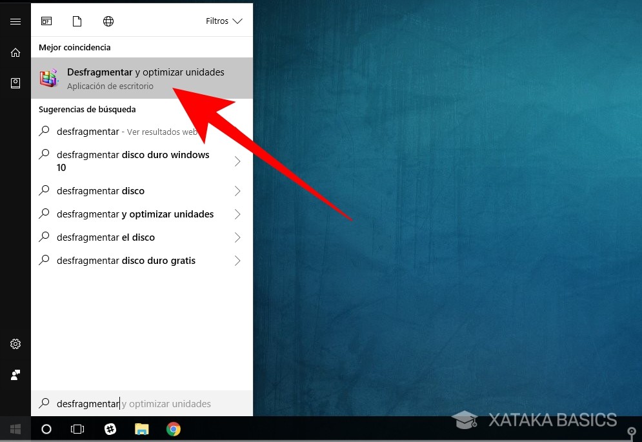Screen dimensions: 642x442
Task: Select 'desfragmentar disco' search suggestion
Action: click(x=101, y=191)
